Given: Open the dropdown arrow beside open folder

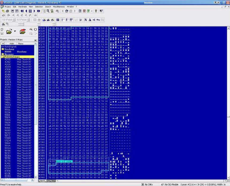Looking at the screenshot, I should [15, 31].
